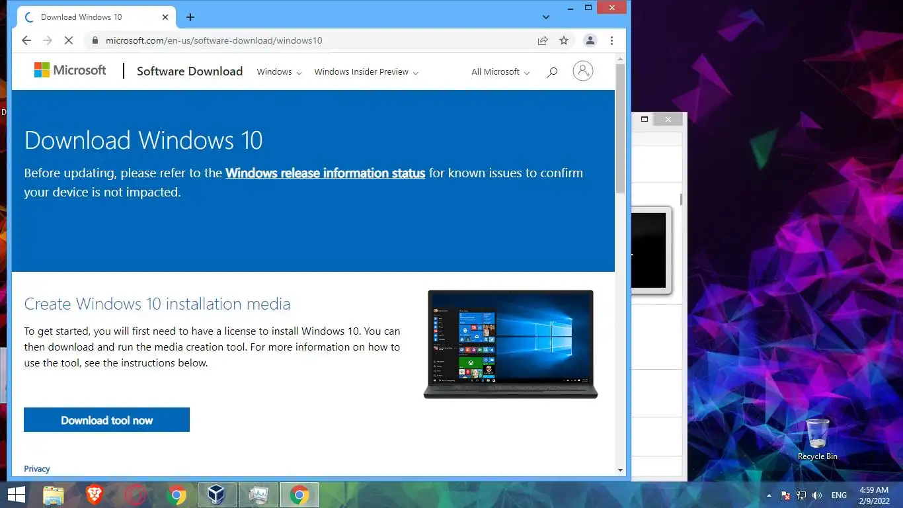Open the Chrome profile avatar
903x508 pixels.
[590, 40]
